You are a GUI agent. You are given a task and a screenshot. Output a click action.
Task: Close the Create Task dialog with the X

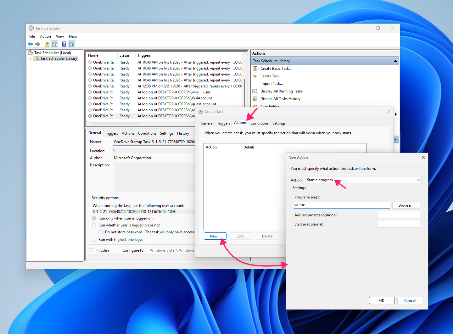click(x=389, y=111)
